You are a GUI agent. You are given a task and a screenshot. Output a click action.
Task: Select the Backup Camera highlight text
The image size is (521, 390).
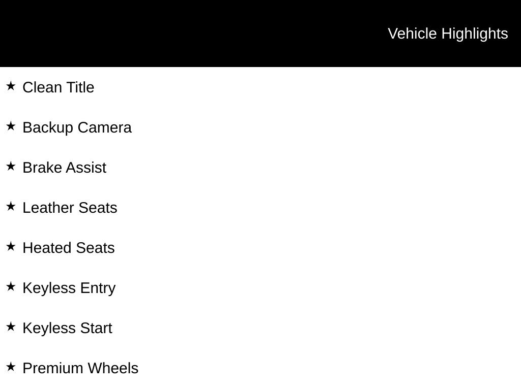77,128
